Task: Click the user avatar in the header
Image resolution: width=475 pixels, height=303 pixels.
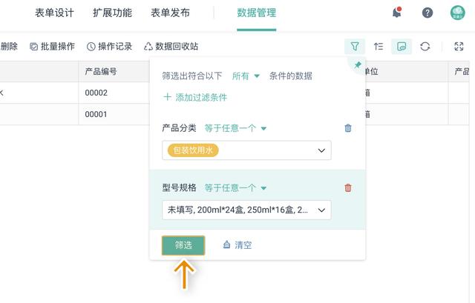Action: [458, 13]
